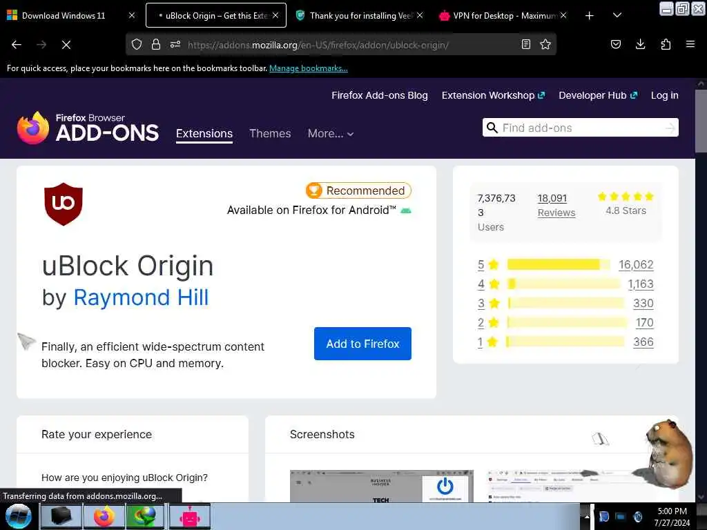Click the Recommended badge
This screenshot has height=530, width=707.
[358, 190]
